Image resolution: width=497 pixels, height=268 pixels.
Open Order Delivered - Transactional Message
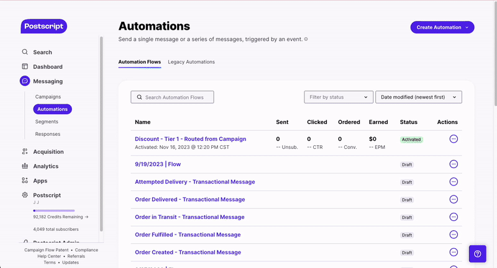coord(190,199)
